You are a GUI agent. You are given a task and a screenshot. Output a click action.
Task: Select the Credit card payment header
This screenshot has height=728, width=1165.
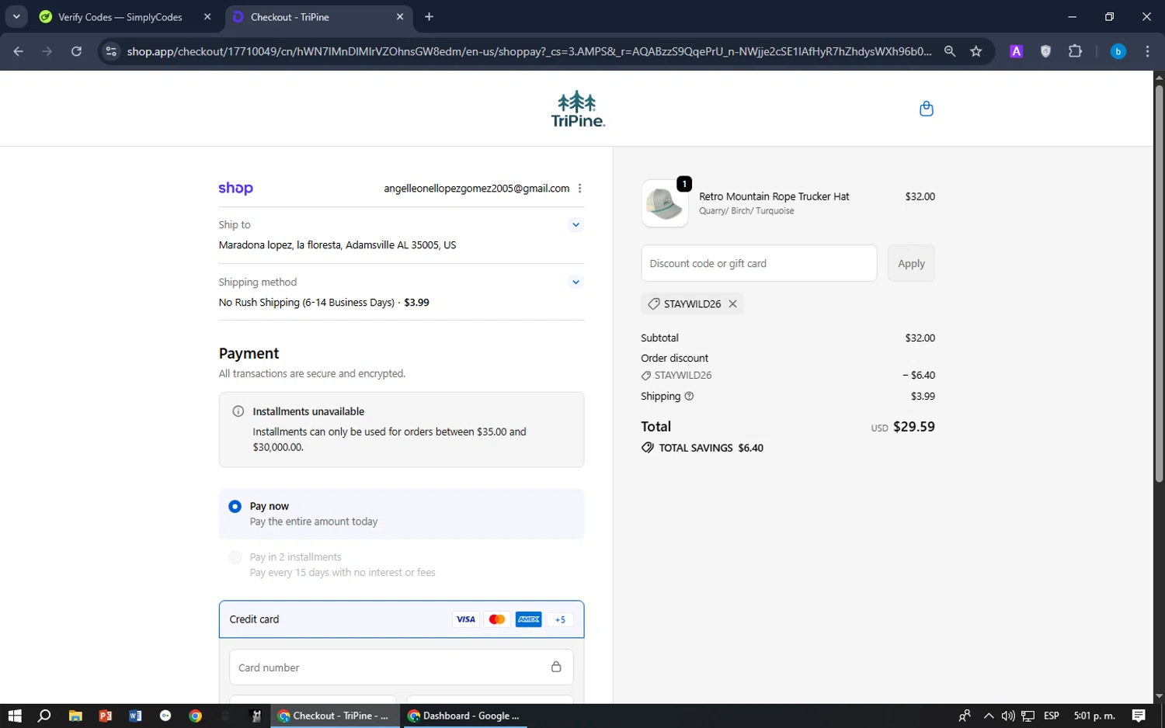point(402,619)
